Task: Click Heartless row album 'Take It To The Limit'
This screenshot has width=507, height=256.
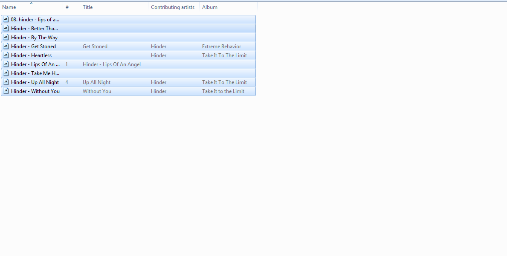Action: (x=224, y=55)
